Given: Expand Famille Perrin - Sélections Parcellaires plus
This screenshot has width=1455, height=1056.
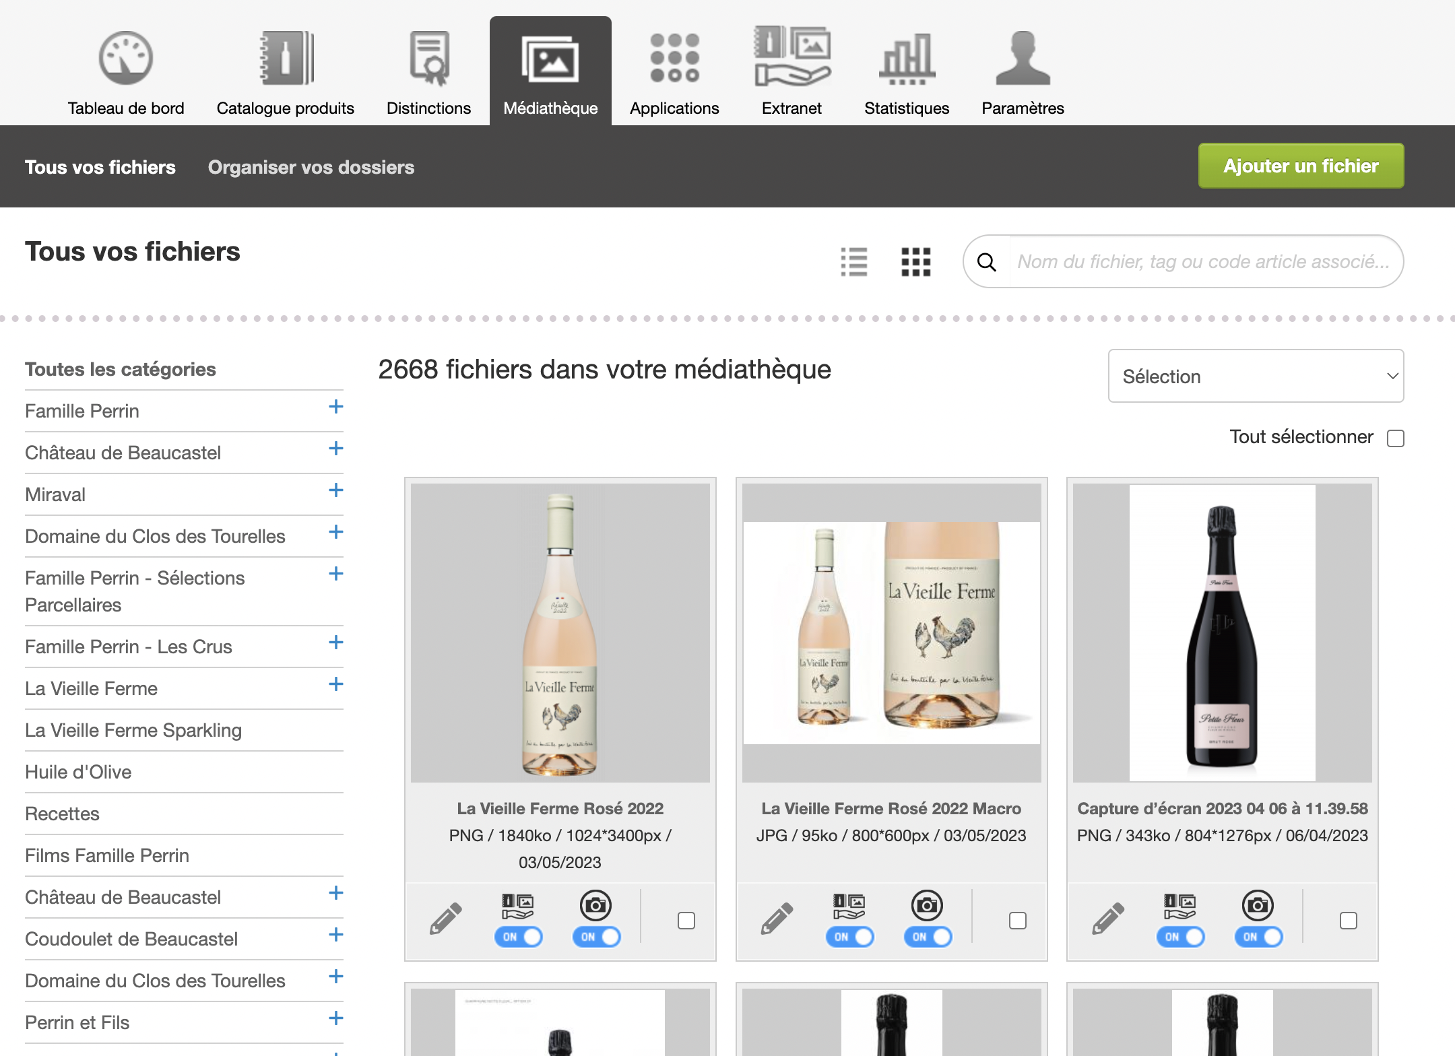Looking at the screenshot, I should 336,574.
